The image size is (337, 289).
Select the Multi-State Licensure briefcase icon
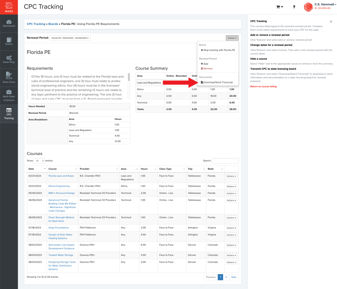coord(9,95)
